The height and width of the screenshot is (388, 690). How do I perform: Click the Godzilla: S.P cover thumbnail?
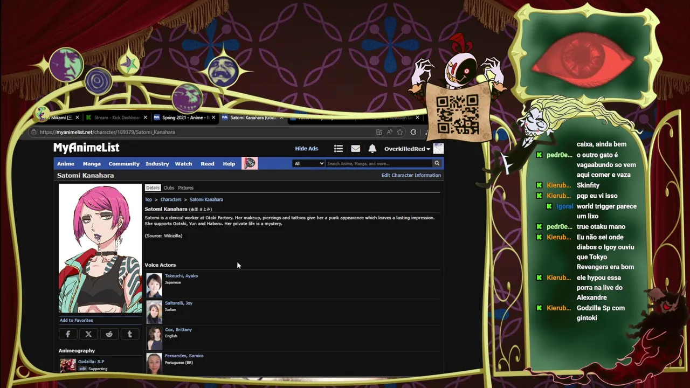pos(68,365)
